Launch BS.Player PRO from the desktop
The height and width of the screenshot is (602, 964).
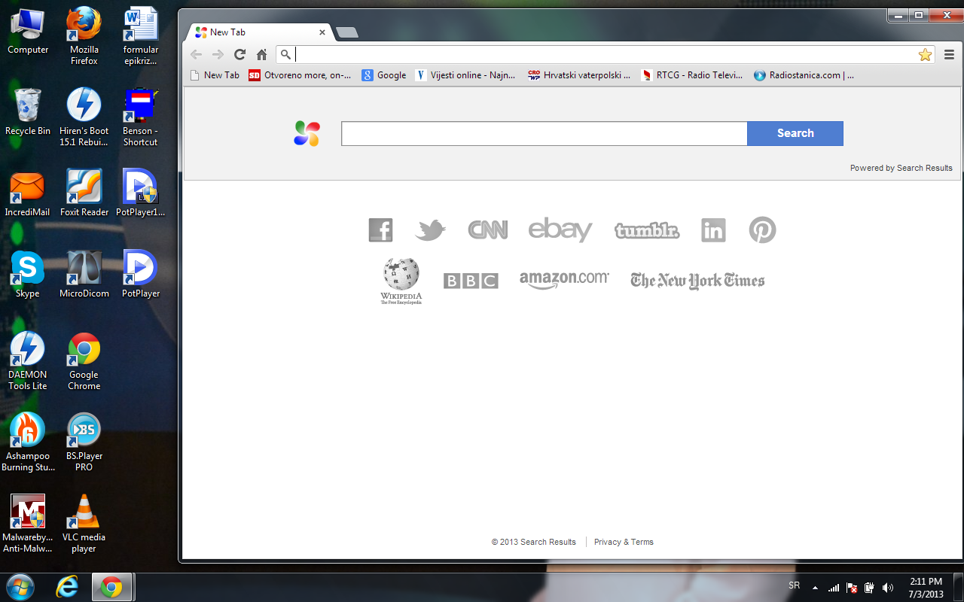coord(84,442)
